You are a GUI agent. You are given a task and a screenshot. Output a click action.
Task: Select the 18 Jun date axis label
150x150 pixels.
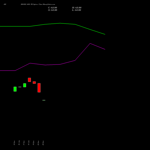[x=29, y=143]
